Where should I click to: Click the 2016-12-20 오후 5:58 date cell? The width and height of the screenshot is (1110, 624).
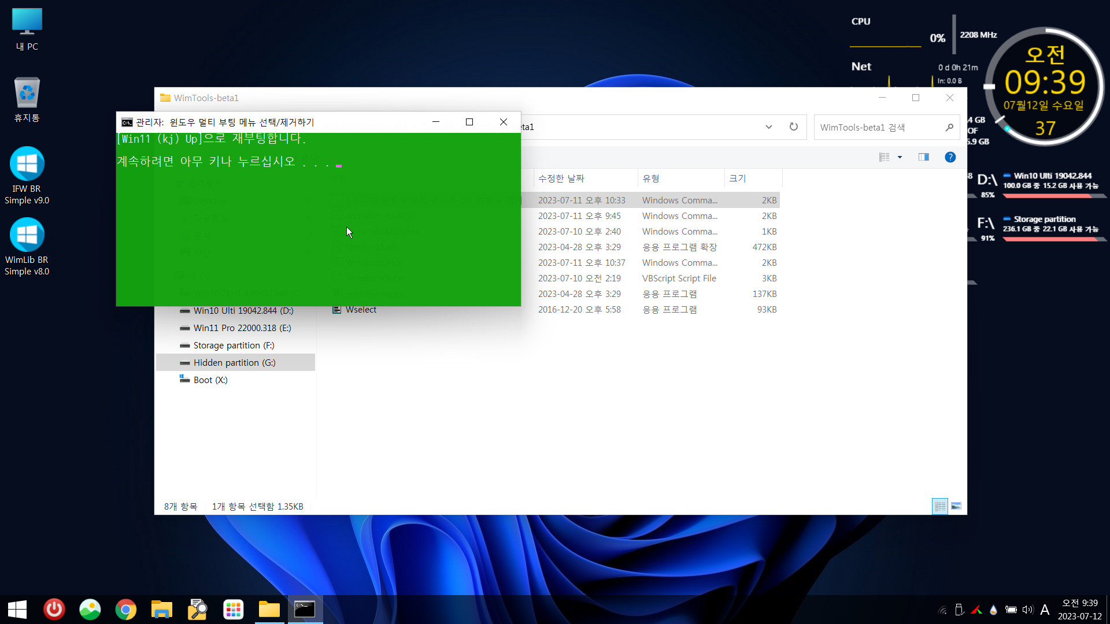coord(579,310)
